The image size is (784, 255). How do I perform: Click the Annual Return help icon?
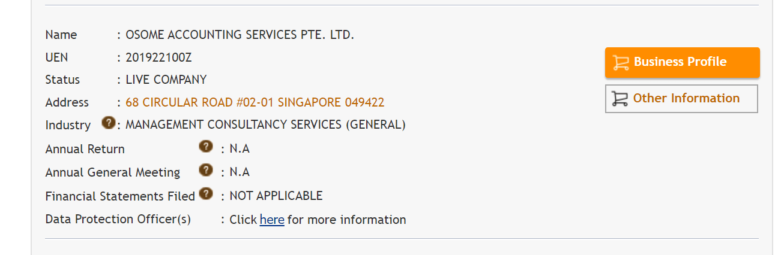click(x=206, y=146)
